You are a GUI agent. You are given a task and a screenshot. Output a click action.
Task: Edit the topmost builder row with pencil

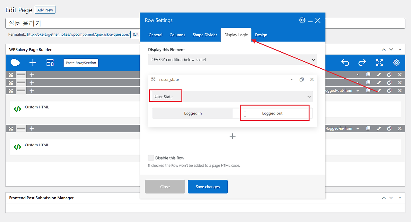coord(379,74)
